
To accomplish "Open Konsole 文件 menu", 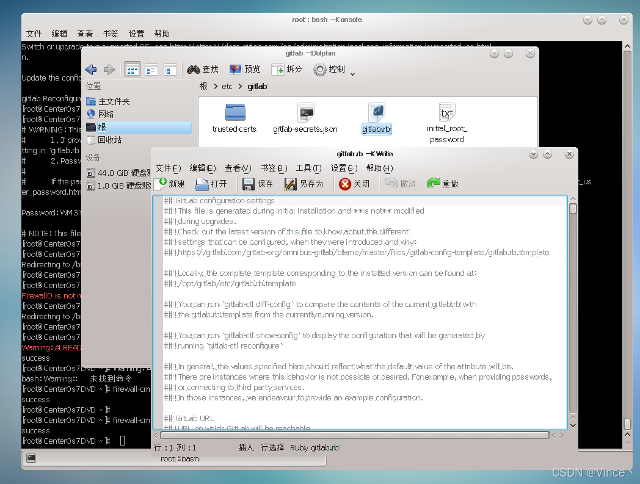I will tap(34, 34).
